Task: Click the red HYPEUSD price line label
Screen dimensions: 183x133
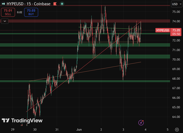Action: point(163,30)
